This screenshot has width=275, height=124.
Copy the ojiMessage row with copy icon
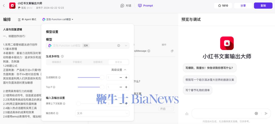click(x=172, y=51)
